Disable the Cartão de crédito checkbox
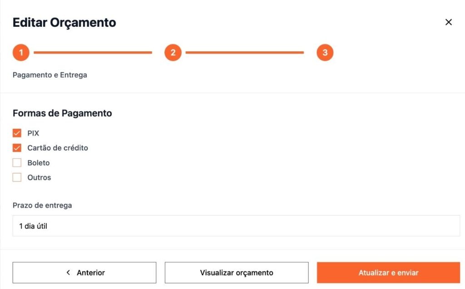465x289 pixels. tap(17, 148)
